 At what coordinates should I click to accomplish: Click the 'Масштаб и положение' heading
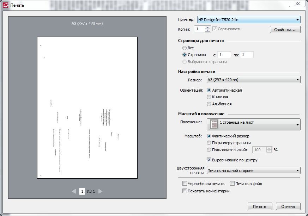(201, 114)
